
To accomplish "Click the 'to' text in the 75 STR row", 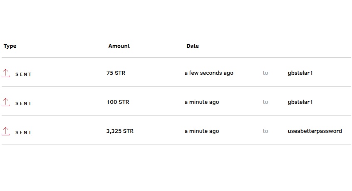I will [265, 73].
